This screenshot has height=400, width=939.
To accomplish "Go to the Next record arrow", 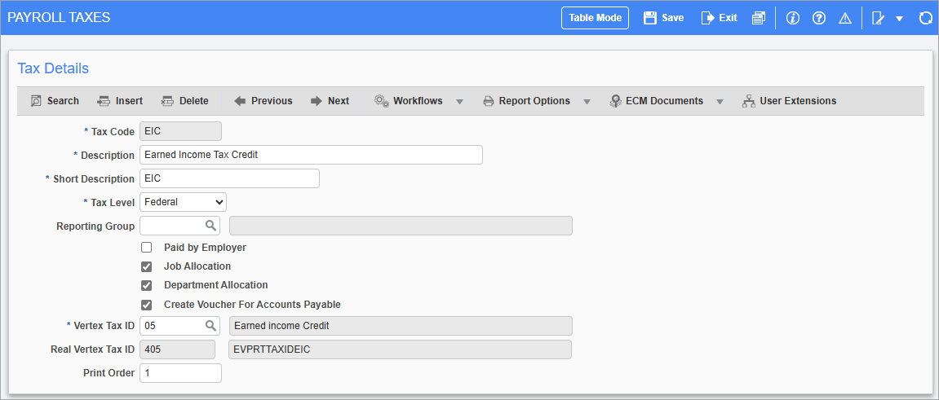I will tap(317, 101).
